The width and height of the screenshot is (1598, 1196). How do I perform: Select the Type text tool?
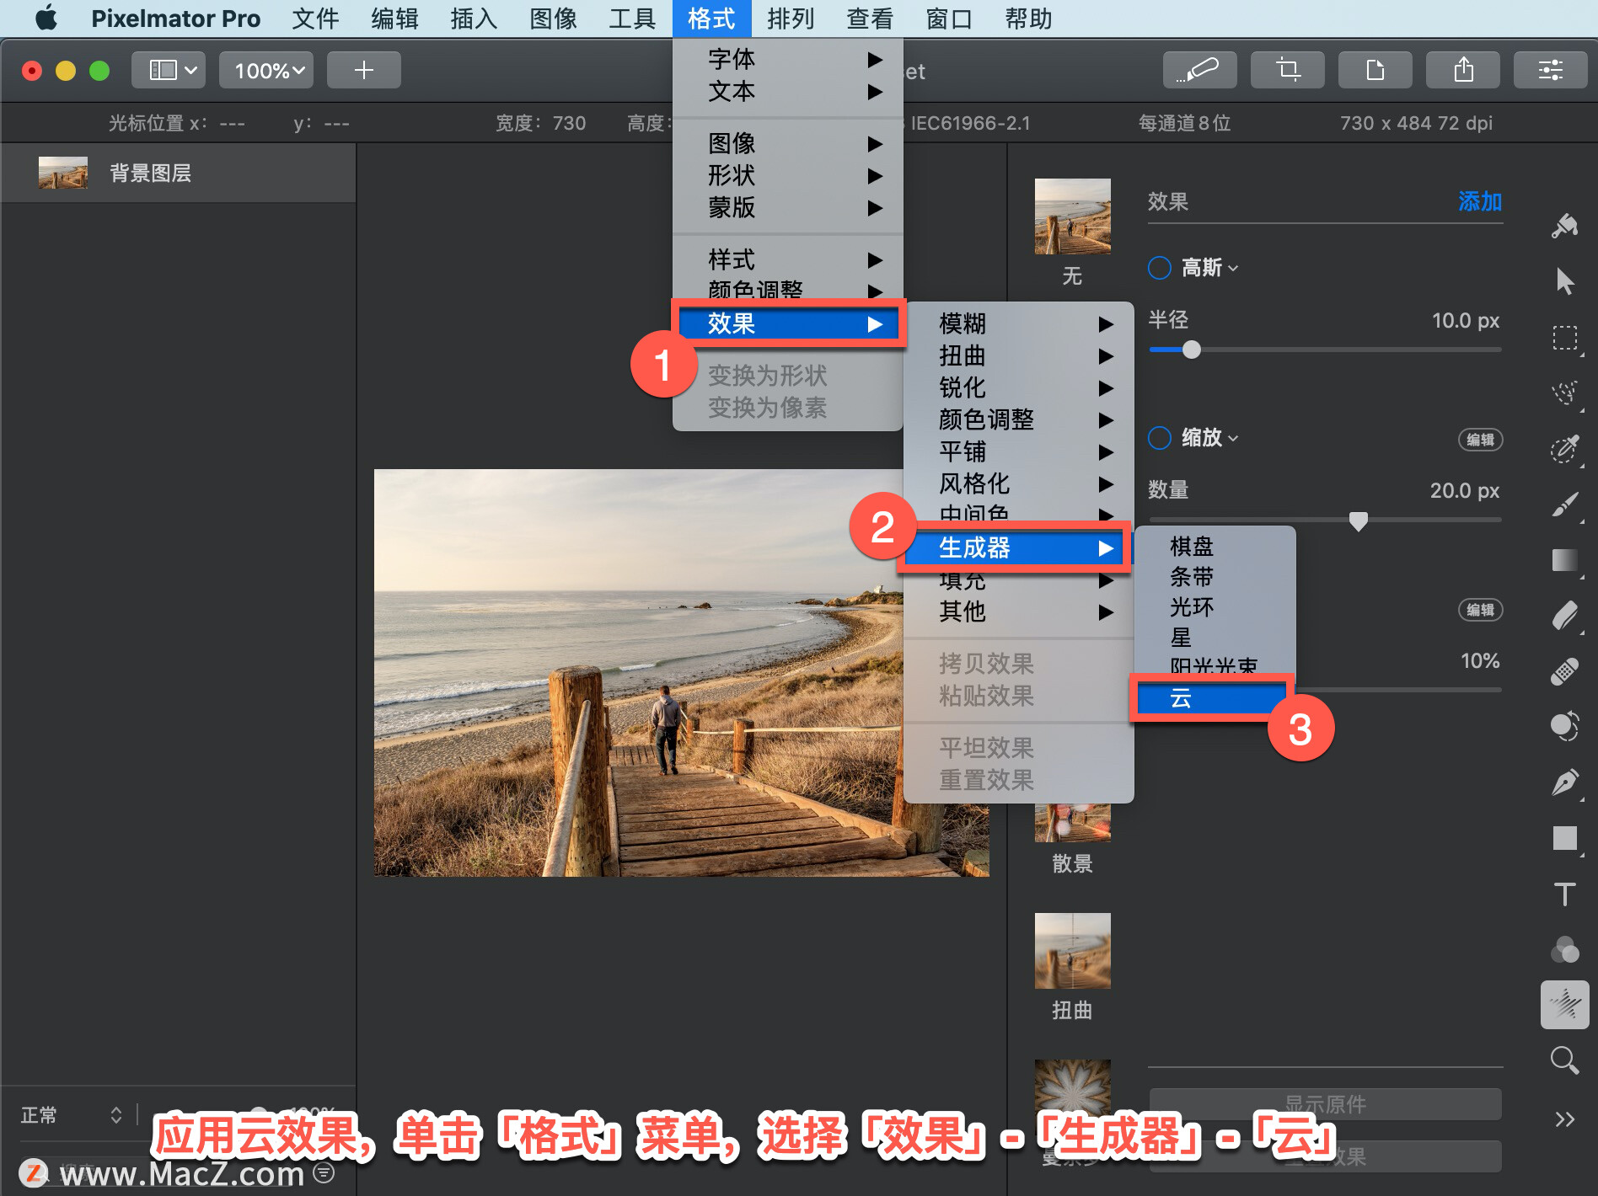point(1565,894)
